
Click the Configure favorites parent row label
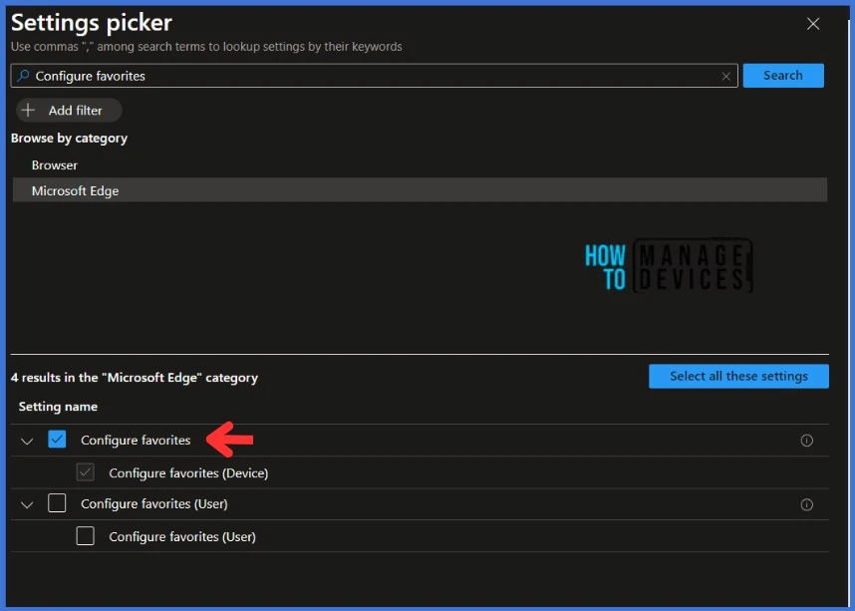pos(136,441)
